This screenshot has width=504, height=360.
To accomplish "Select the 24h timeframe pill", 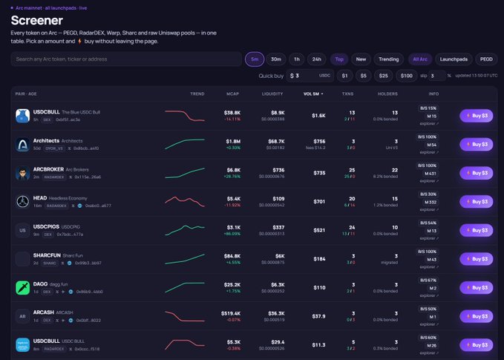I will [x=317, y=59].
